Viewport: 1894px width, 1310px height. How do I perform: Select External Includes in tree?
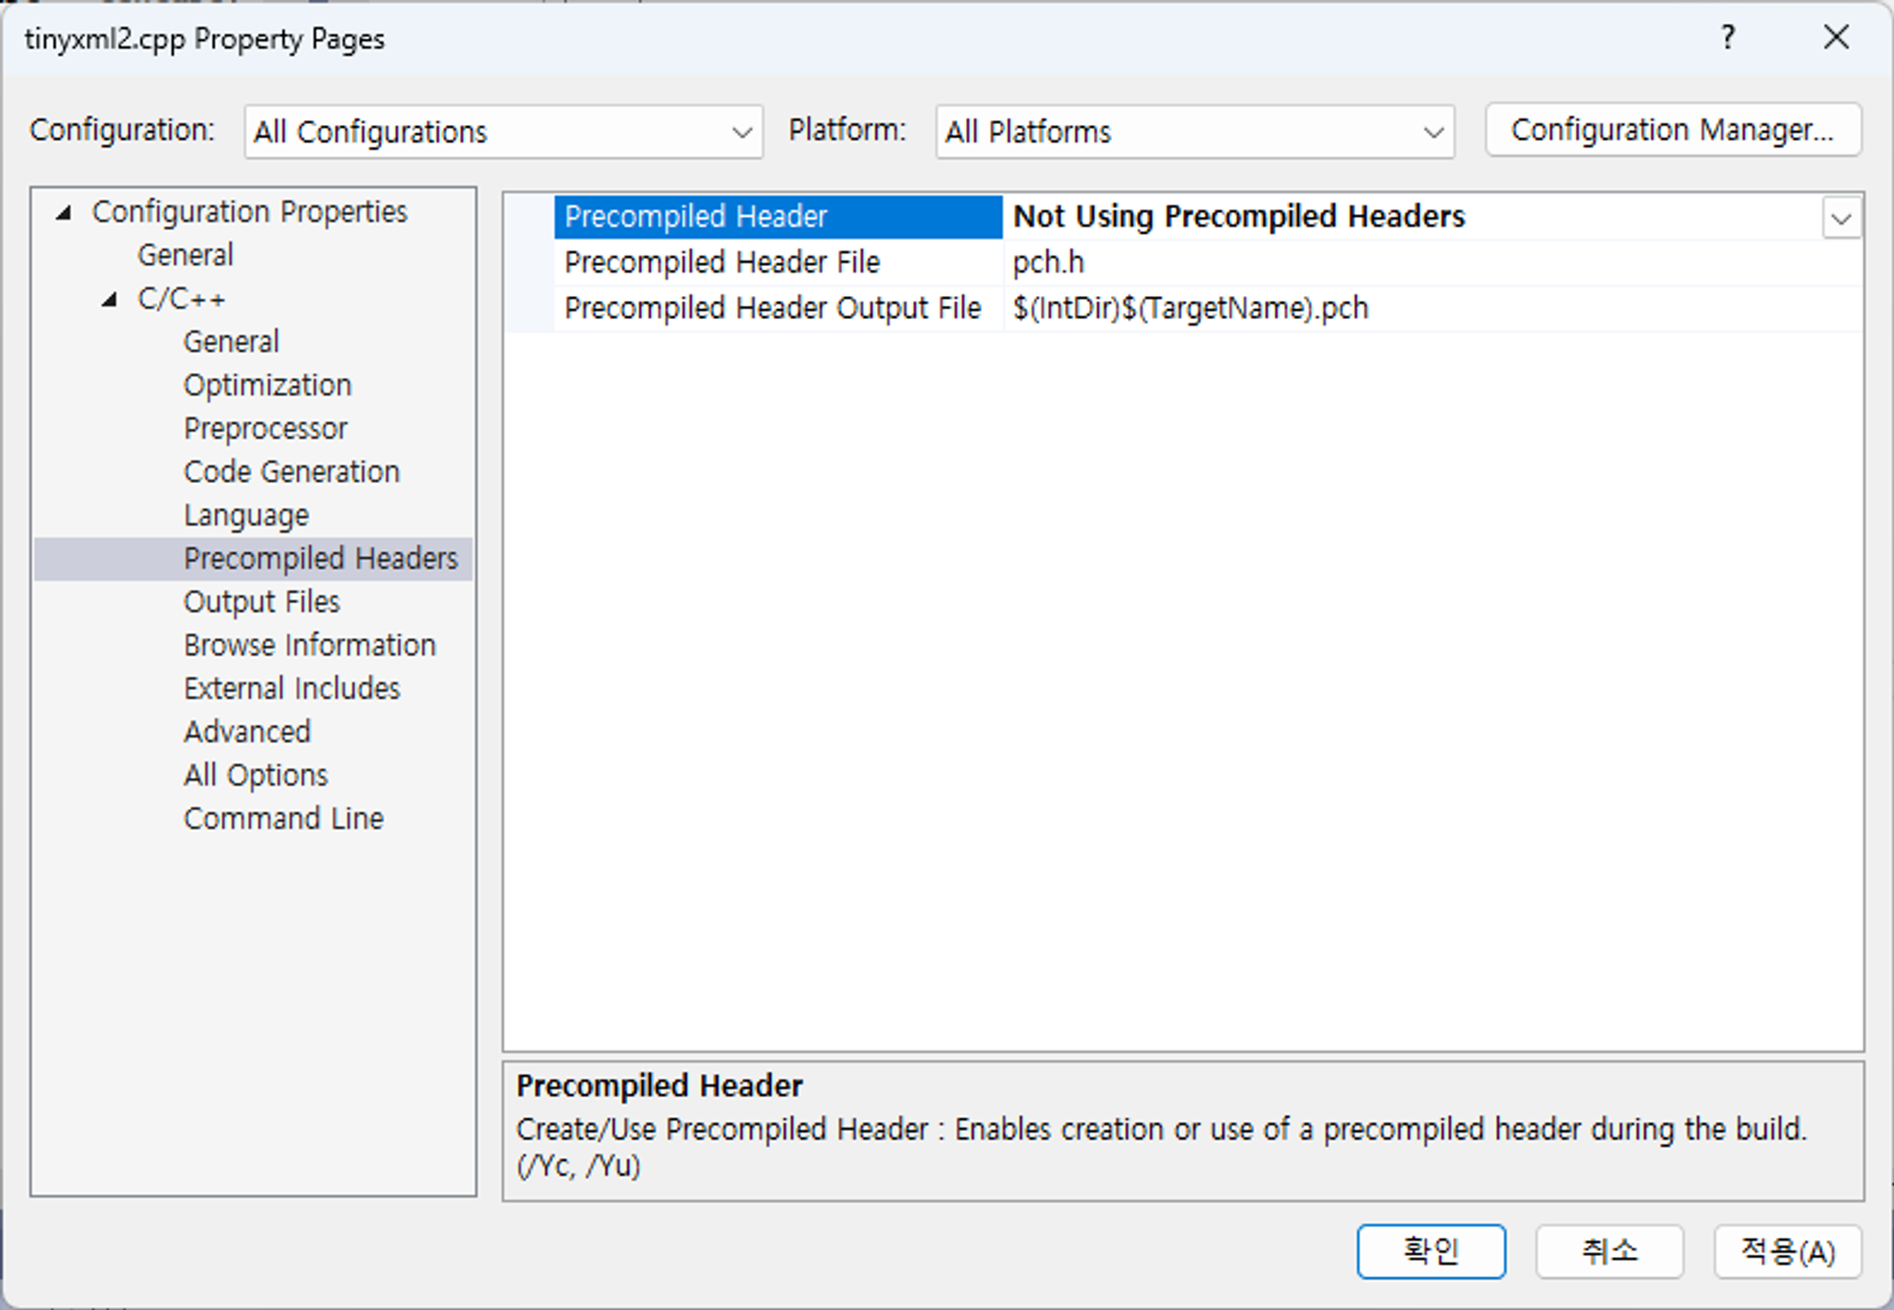(x=292, y=688)
